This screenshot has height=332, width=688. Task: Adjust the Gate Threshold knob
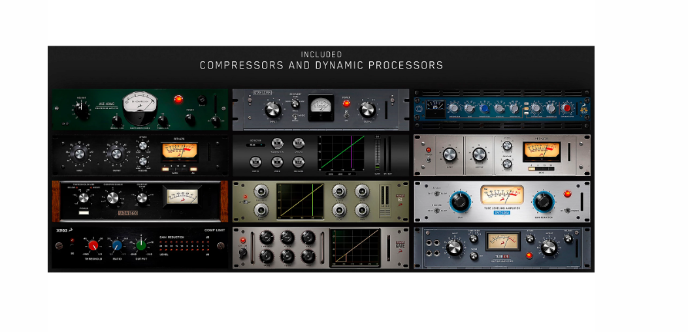tap(267, 237)
